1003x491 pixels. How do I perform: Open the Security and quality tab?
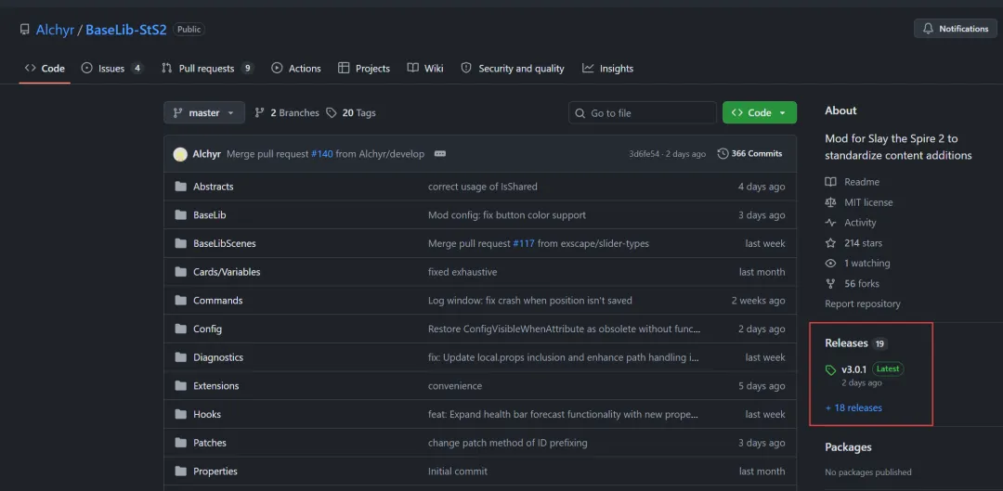[513, 69]
